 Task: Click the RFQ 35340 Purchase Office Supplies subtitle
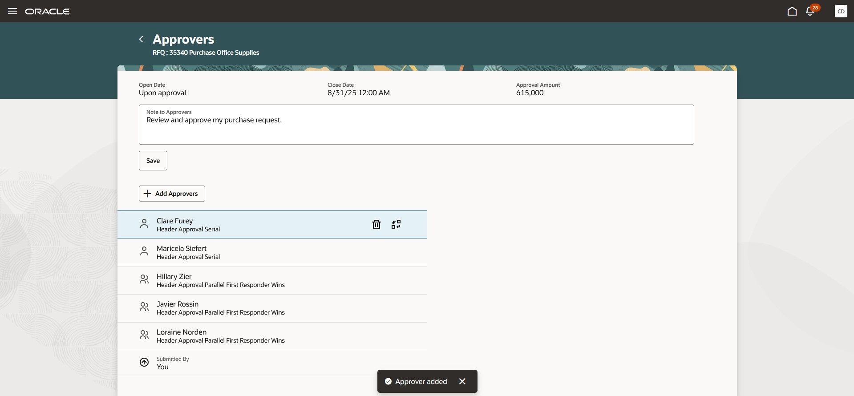tap(206, 53)
